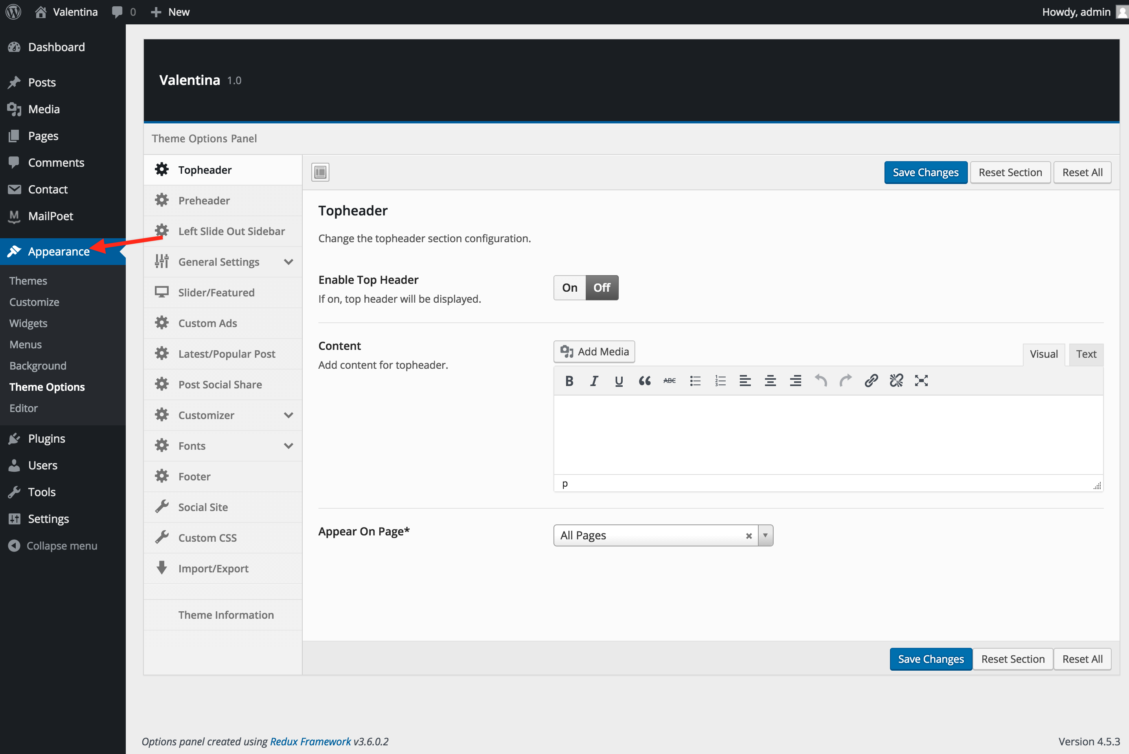Open the Slider/Featured options section
This screenshot has width=1129, height=754.
pyautogui.click(x=223, y=292)
